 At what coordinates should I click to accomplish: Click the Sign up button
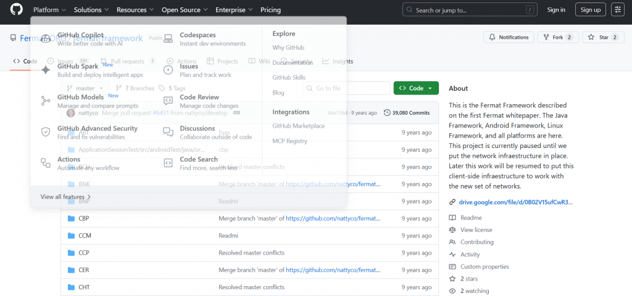pos(591,10)
